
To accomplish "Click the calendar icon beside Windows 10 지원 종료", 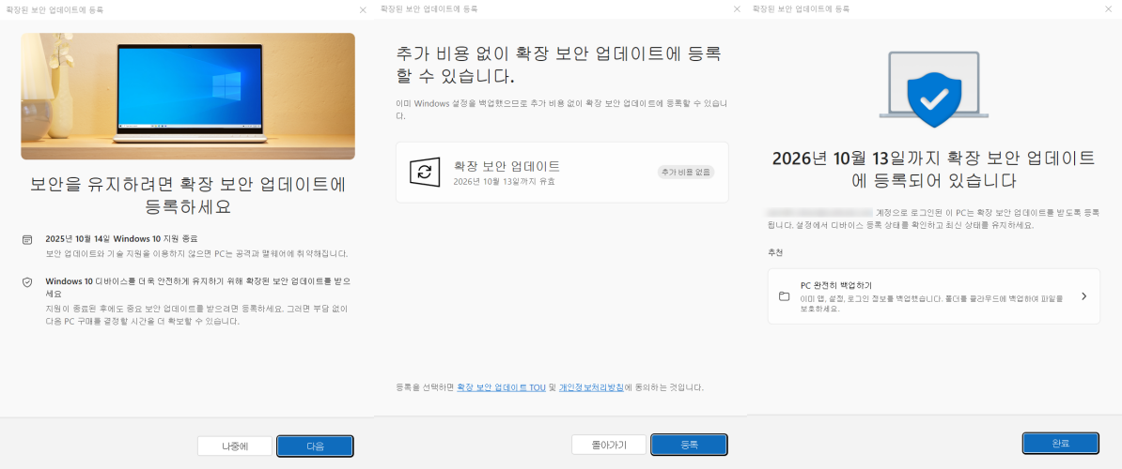I will coord(27,238).
